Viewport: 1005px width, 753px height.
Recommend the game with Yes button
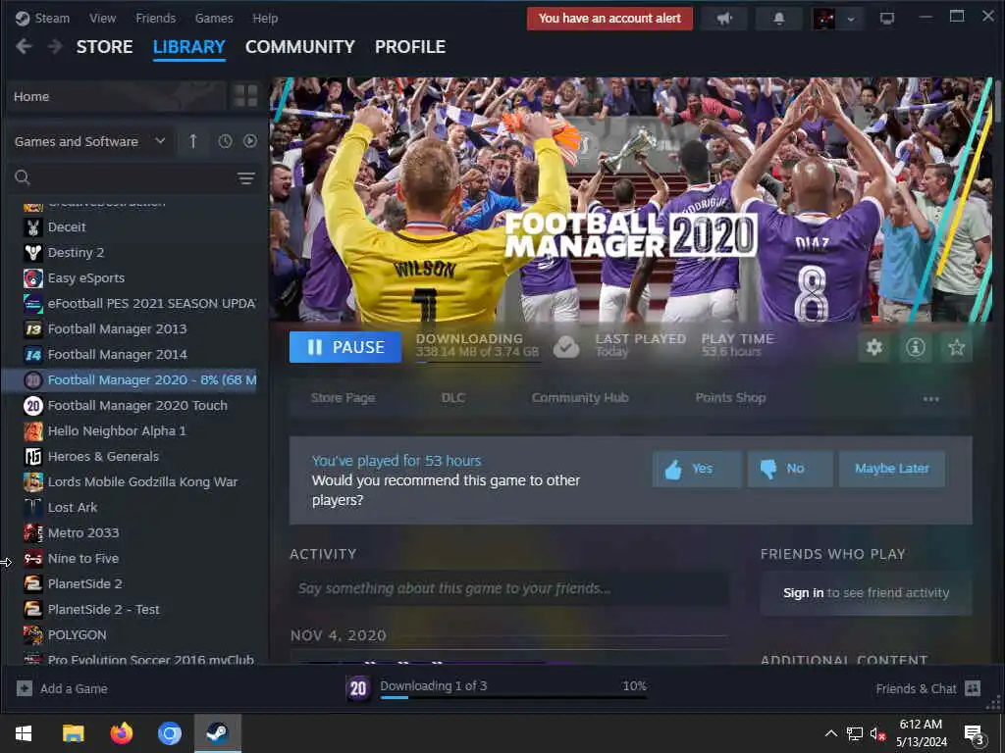click(697, 469)
